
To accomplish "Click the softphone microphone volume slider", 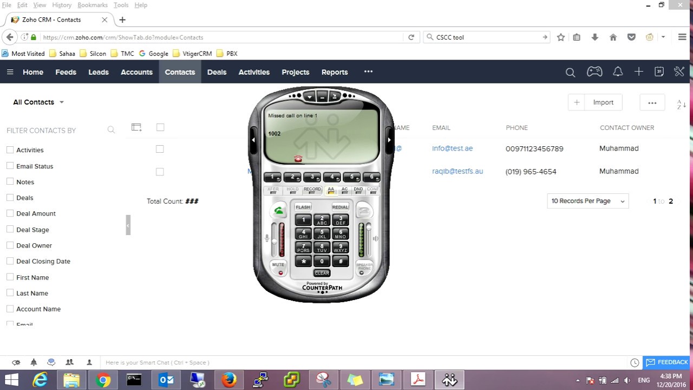I will point(274,239).
